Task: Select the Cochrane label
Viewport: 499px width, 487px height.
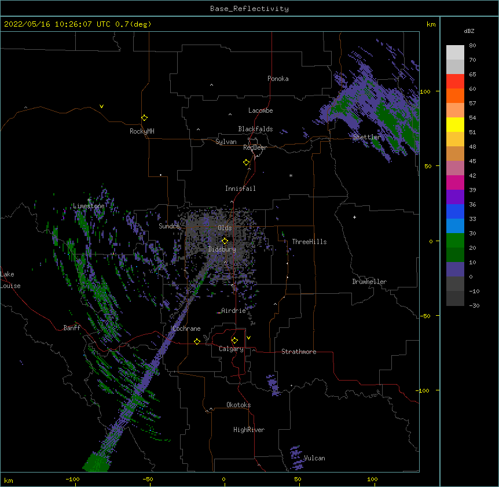Action: pos(186,329)
